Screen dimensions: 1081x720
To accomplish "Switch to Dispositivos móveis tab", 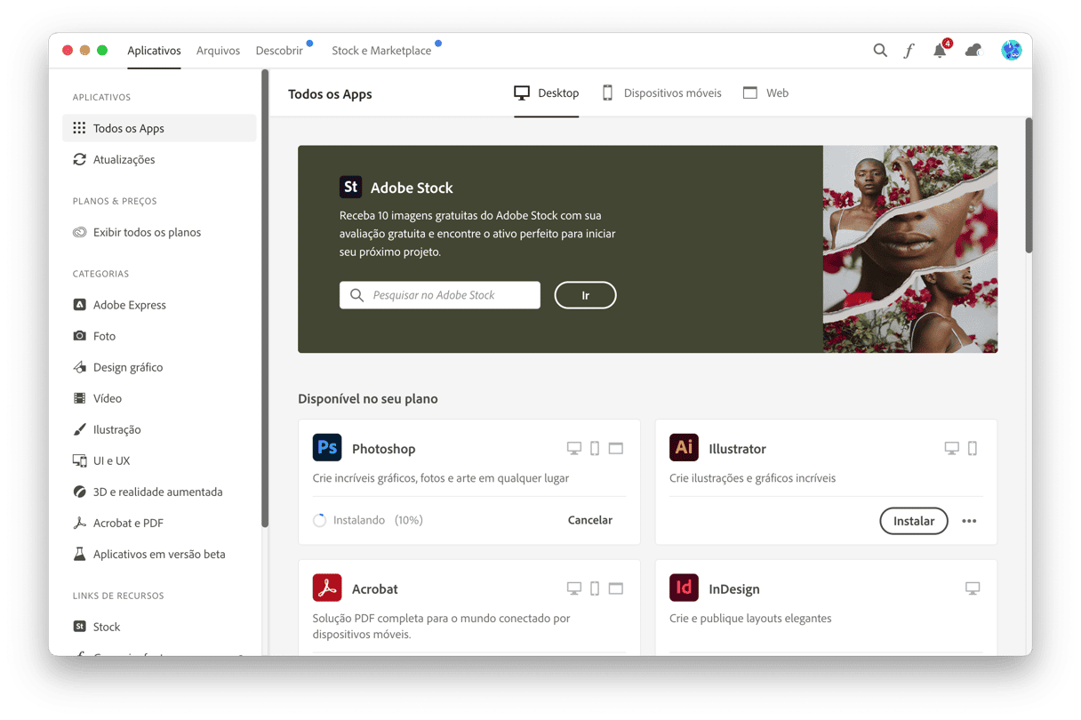I will pyautogui.click(x=661, y=93).
